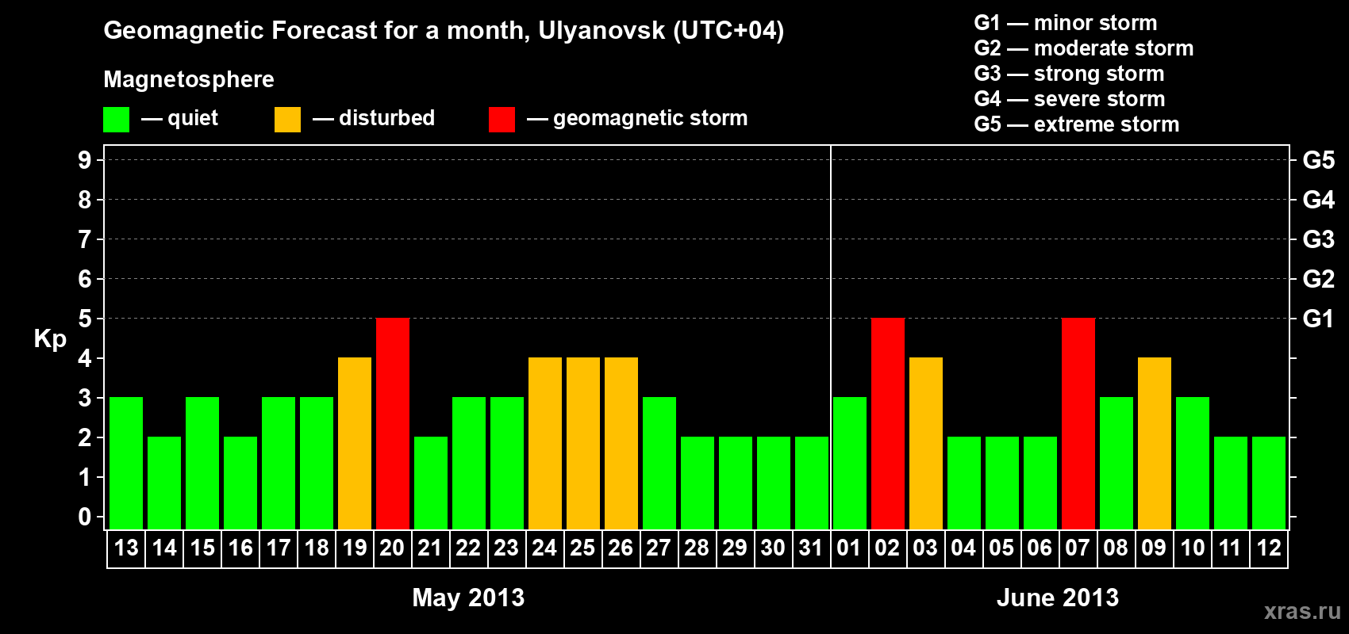Click the 'G5 — extreme storm' legend line

click(x=1077, y=124)
